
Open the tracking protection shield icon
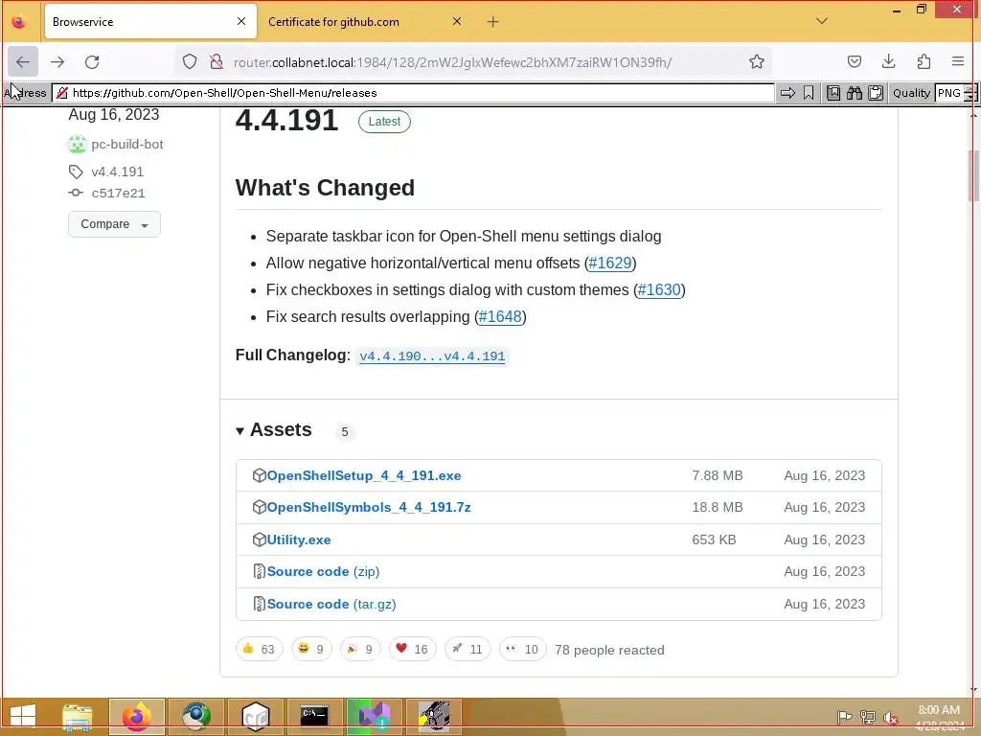[190, 61]
